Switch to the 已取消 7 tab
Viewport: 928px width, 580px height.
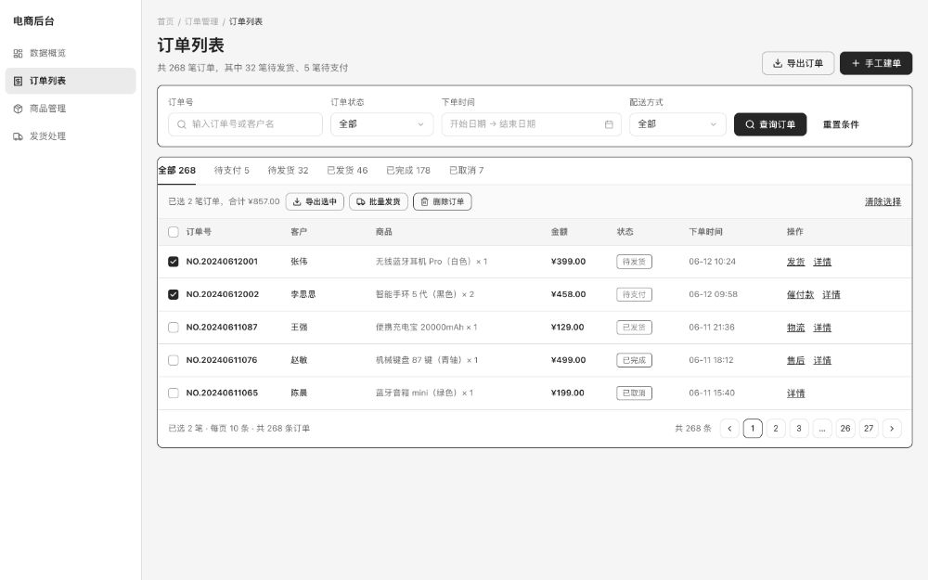(467, 171)
